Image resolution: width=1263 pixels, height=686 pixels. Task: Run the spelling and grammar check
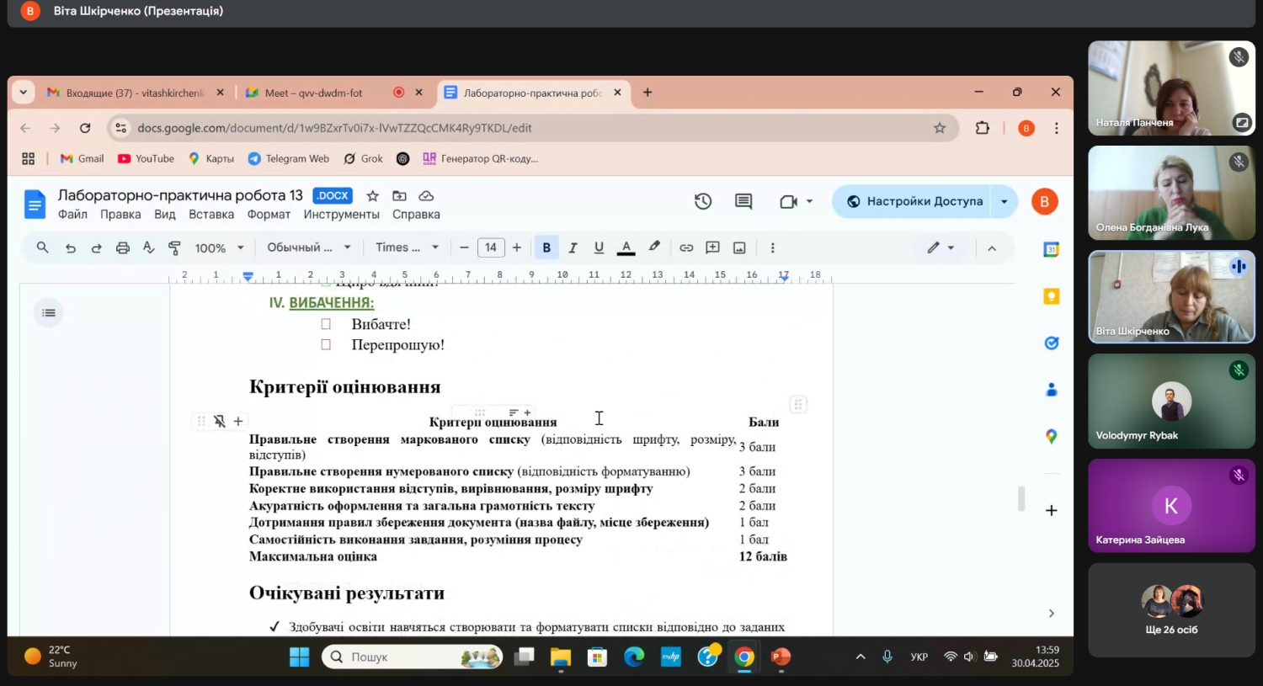point(149,247)
